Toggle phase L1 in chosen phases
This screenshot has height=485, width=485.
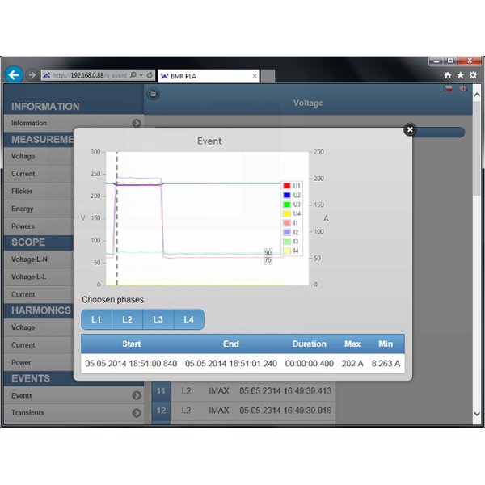click(96, 319)
